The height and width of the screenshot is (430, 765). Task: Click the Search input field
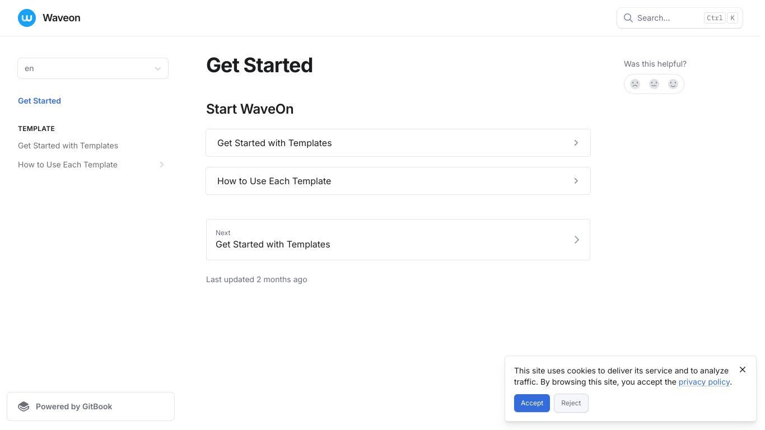point(680,18)
